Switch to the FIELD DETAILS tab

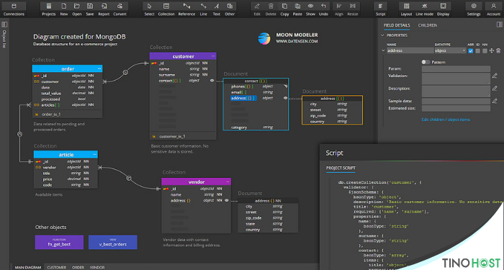point(397,25)
